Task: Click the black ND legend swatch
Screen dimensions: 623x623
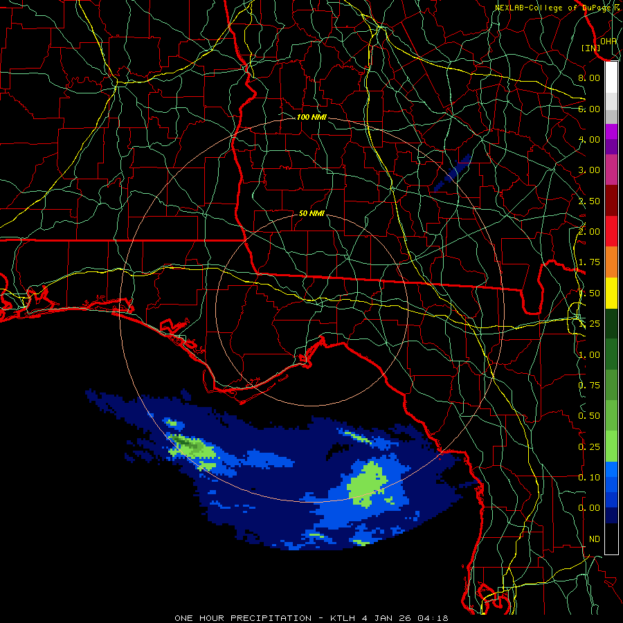Action: coord(611,539)
